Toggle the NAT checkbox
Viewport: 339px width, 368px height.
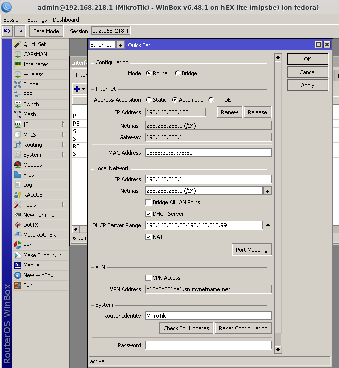[x=148, y=237]
